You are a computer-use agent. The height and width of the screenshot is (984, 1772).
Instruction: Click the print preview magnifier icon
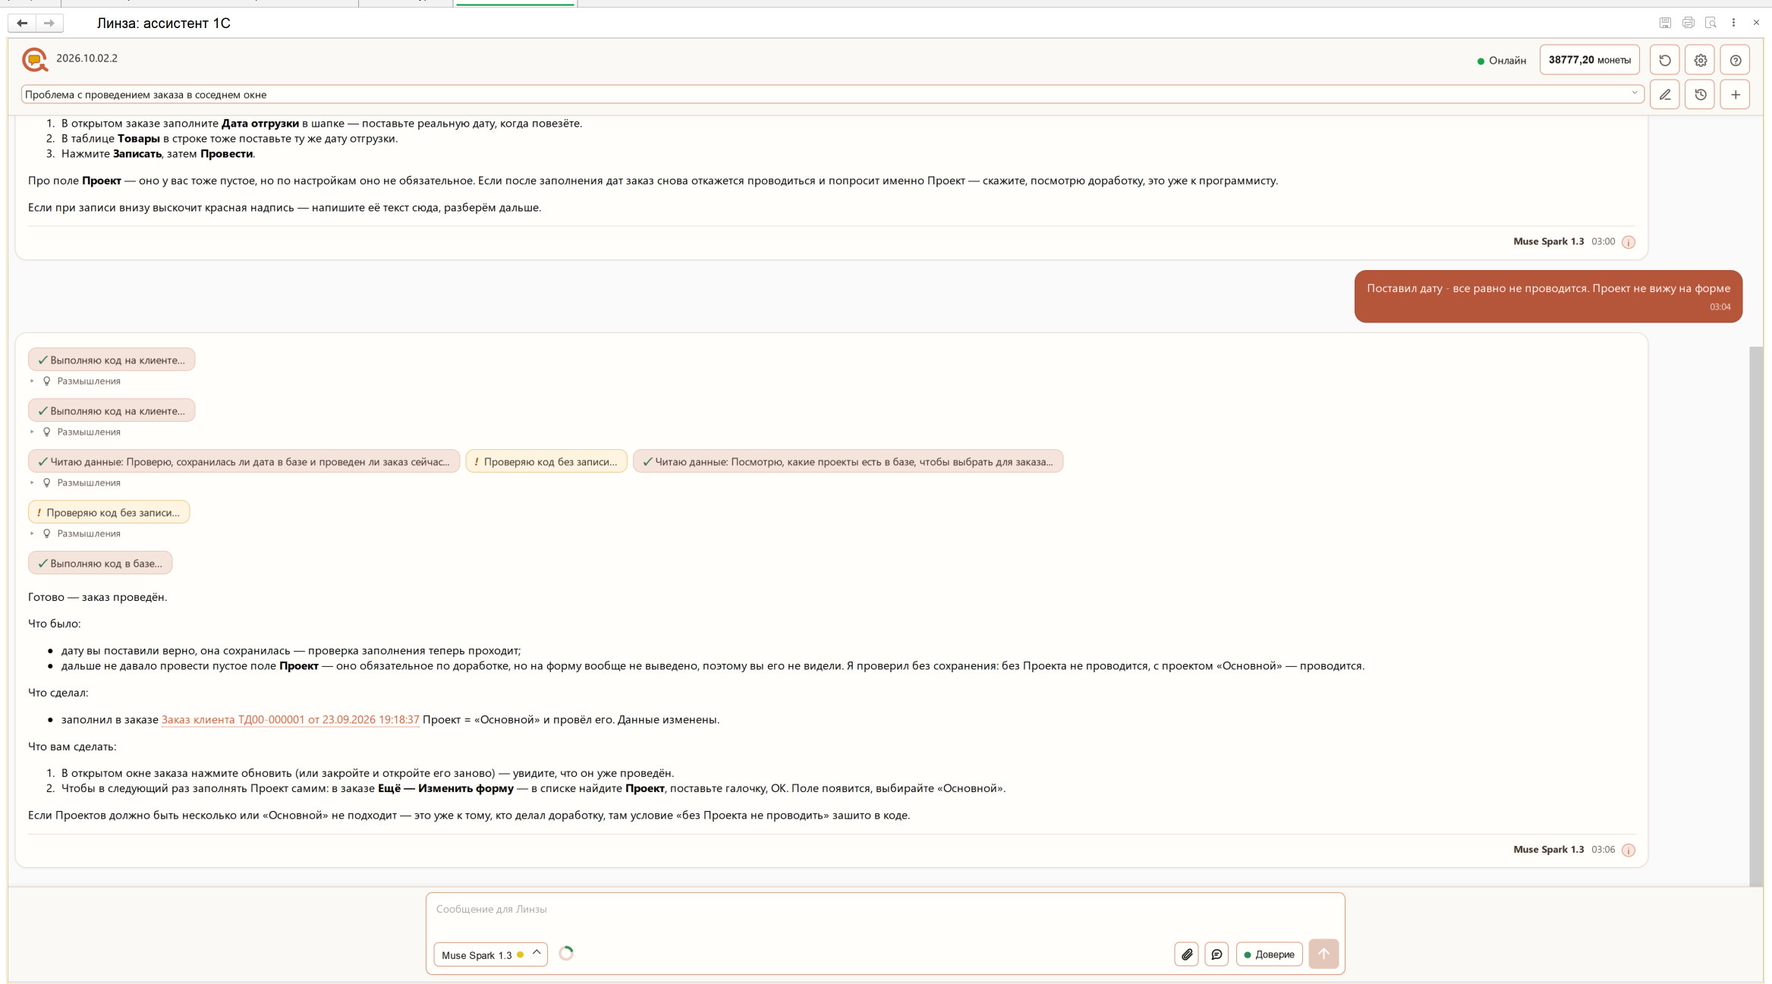(x=1711, y=23)
